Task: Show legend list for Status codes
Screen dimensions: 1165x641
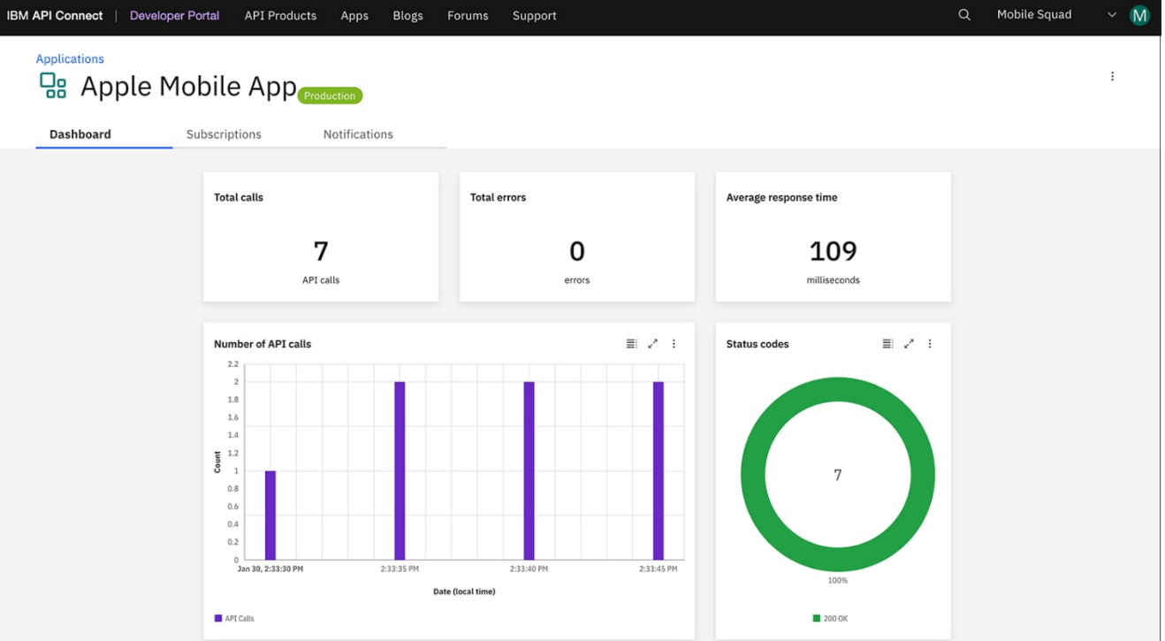Action: coord(887,344)
